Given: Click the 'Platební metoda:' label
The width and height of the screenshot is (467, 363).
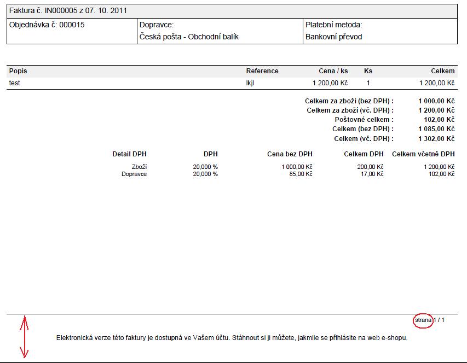Looking at the screenshot, I should (333, 25).
